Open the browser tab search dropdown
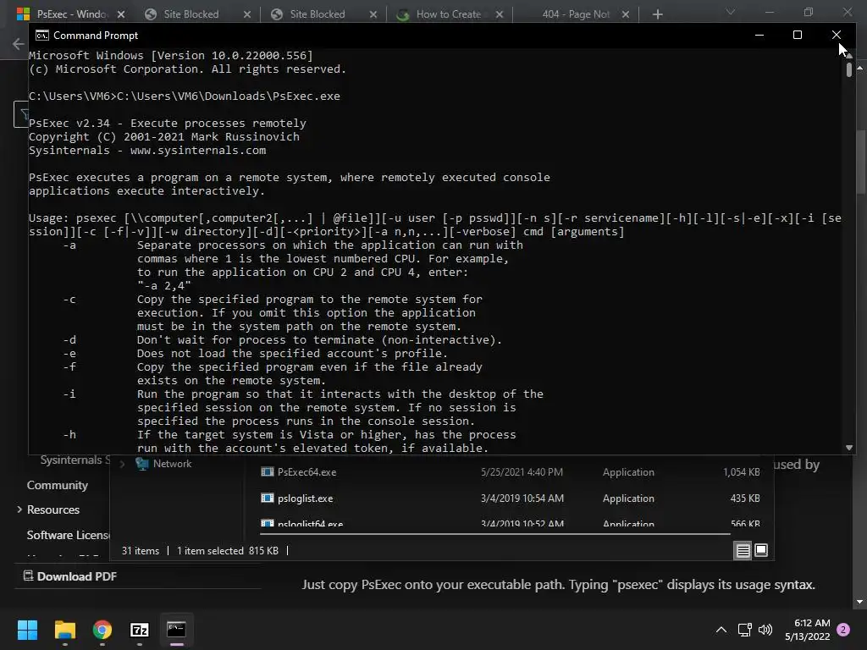Viewport: 867px width, 650px height. pos(731,12)
